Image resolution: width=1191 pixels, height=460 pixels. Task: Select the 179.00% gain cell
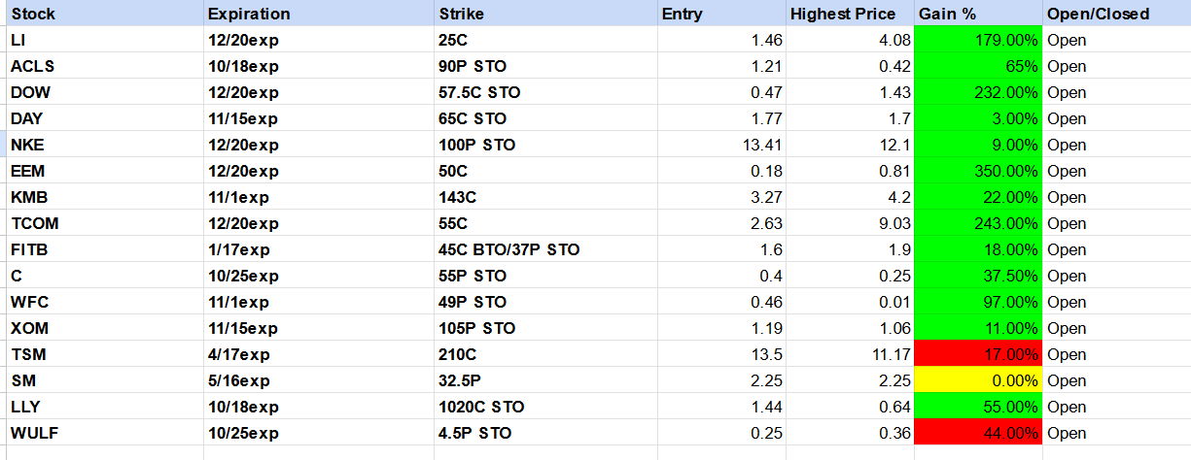pos(978,40)
